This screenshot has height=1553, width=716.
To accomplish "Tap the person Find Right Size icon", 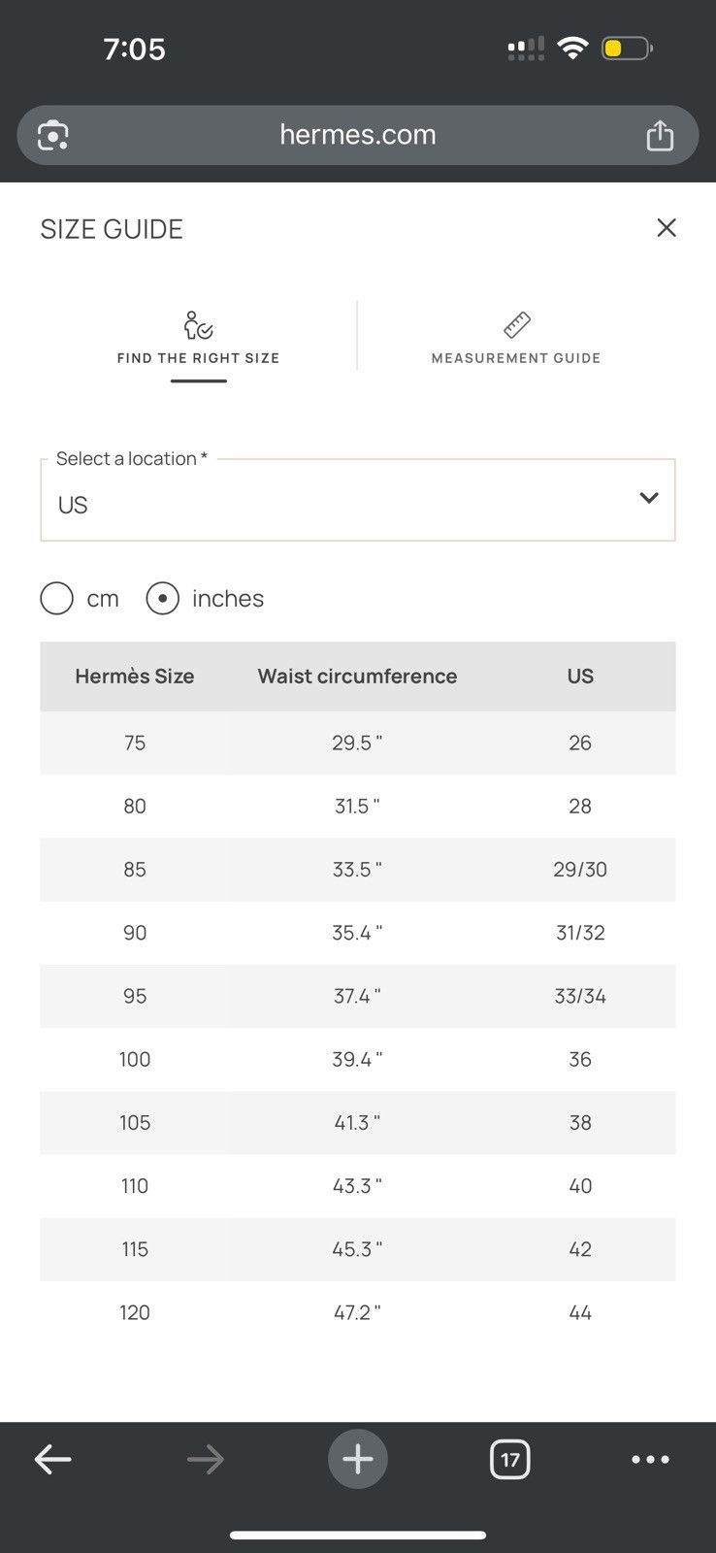I will pos(199,325).
